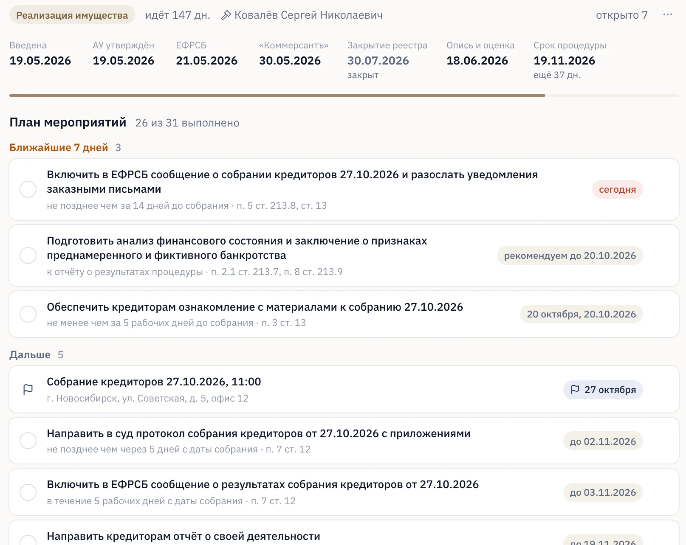686x545 pixels.
Task: Click the 26 из 31 выполнено counter
Action: click(187, 123)
